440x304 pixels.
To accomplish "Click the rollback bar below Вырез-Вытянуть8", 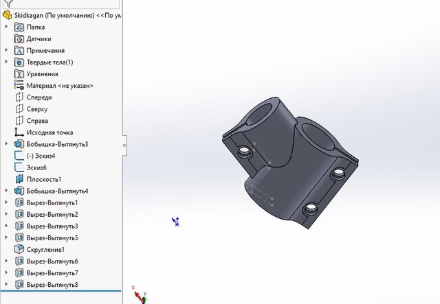I will [x=60, y=292].
